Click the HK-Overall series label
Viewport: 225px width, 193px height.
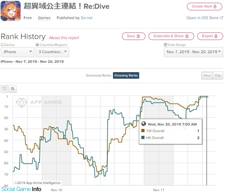(x=155, y=138)
